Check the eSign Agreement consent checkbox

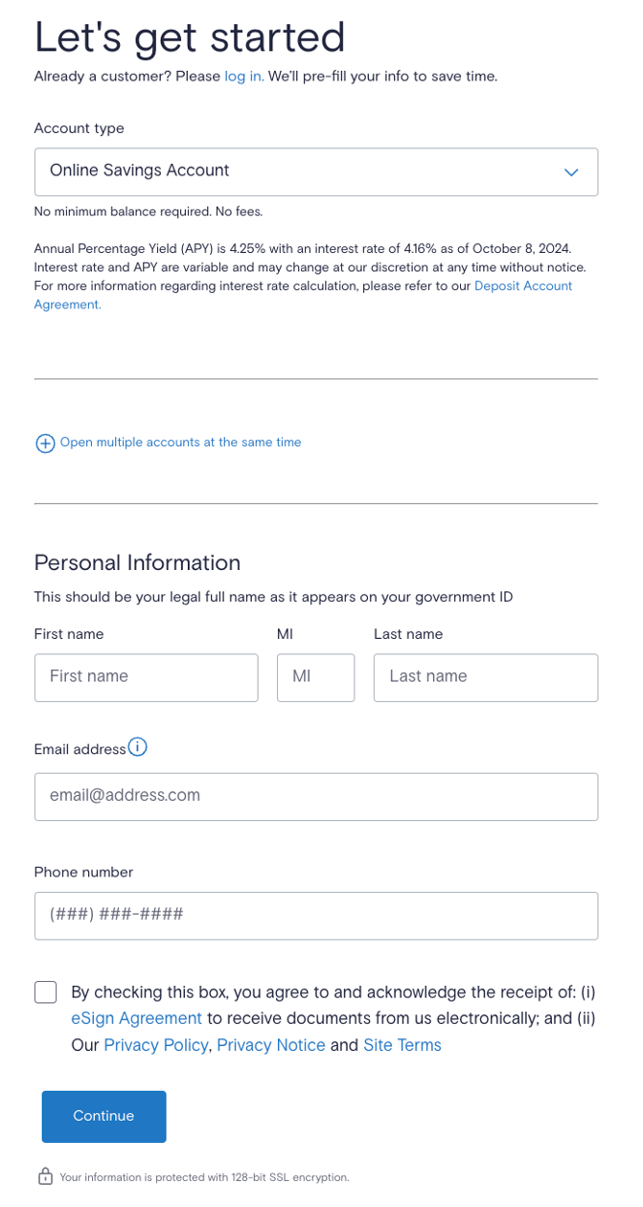click(x=45, y=991)
